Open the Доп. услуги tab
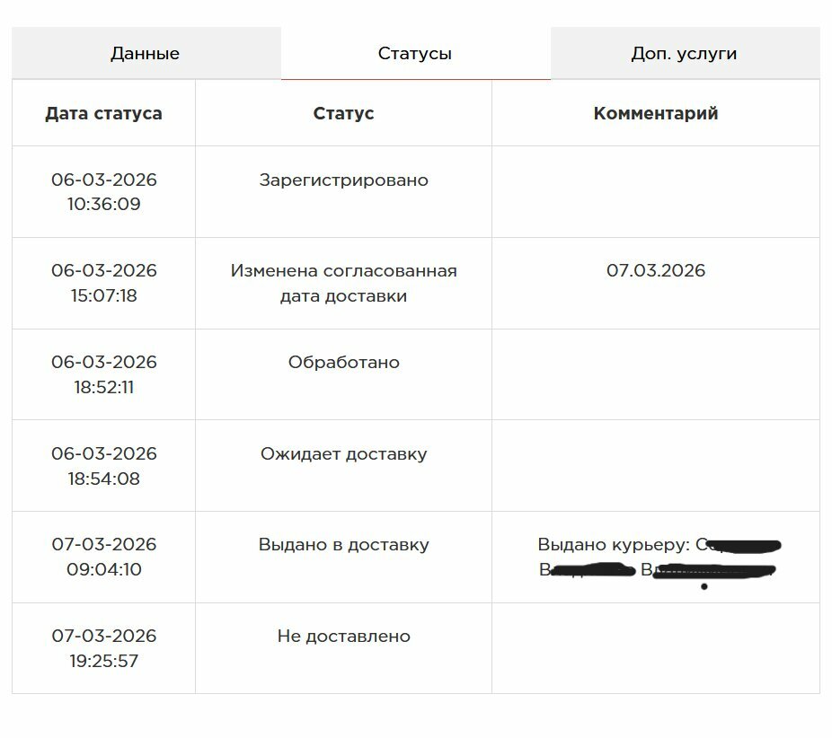The height and width of the screenshot is (738, 832). click(x=684, y=54)
